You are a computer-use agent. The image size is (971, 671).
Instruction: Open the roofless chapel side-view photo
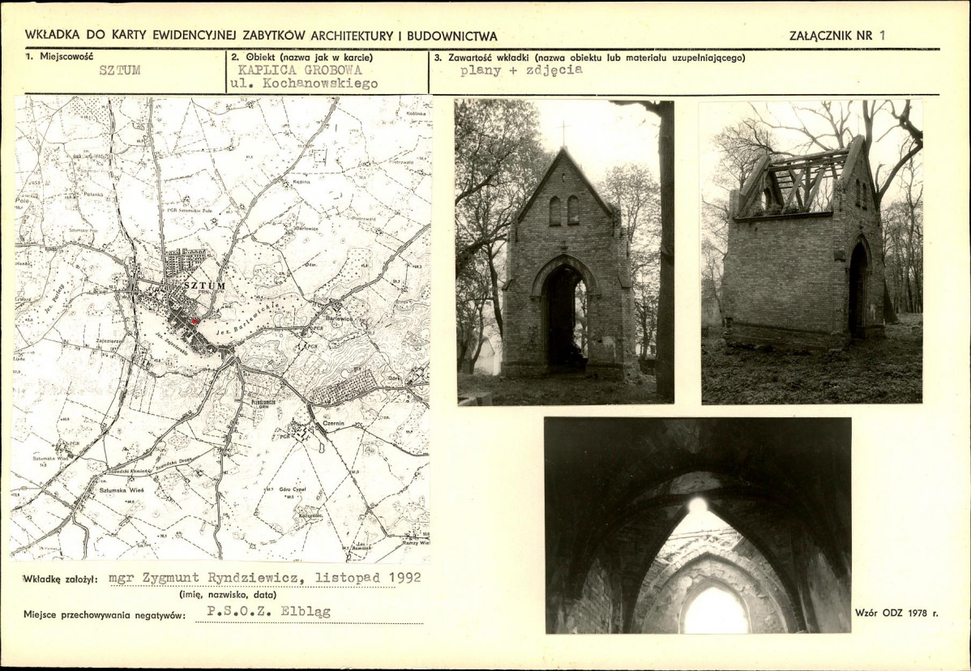(811, 251)
